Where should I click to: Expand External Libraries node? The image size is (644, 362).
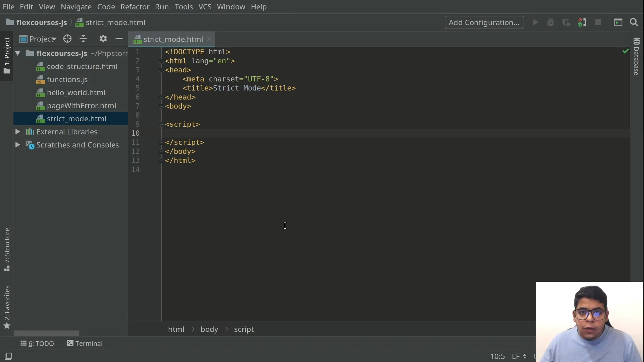point(18,132)
